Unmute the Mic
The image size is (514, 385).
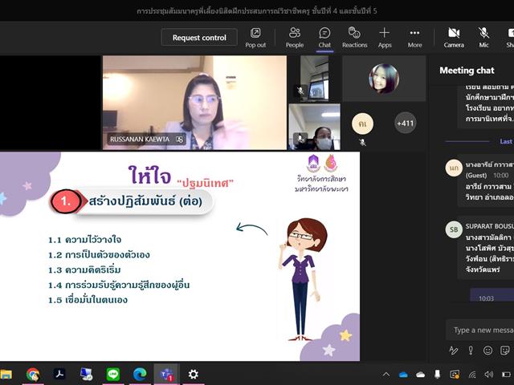point(483,38)
